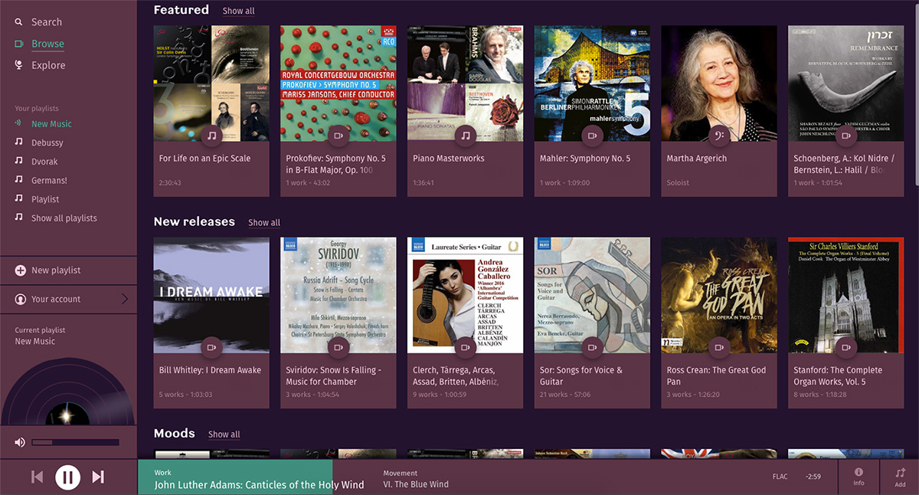Click the video badge on Prokofiev: Symphony No. 5
The width and height of the screenshot is (919, 495).
(338, 136)
